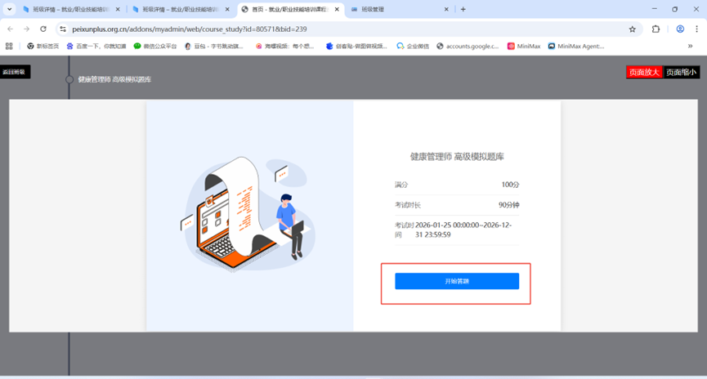Image resolution: width=707 pixels, height=379 pixels.
Task: Open a new tab with the plus icon
Action: pos(463,9)
